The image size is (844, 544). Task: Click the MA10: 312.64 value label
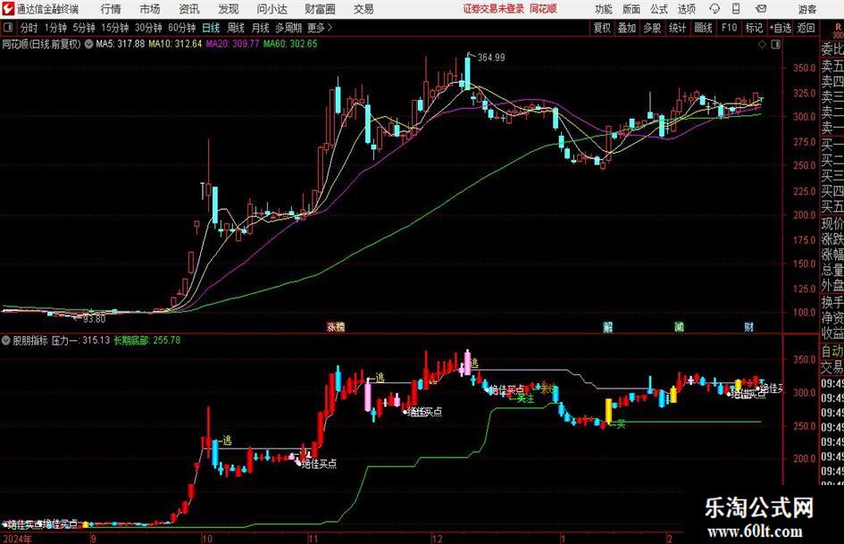(x=175, y=44)
